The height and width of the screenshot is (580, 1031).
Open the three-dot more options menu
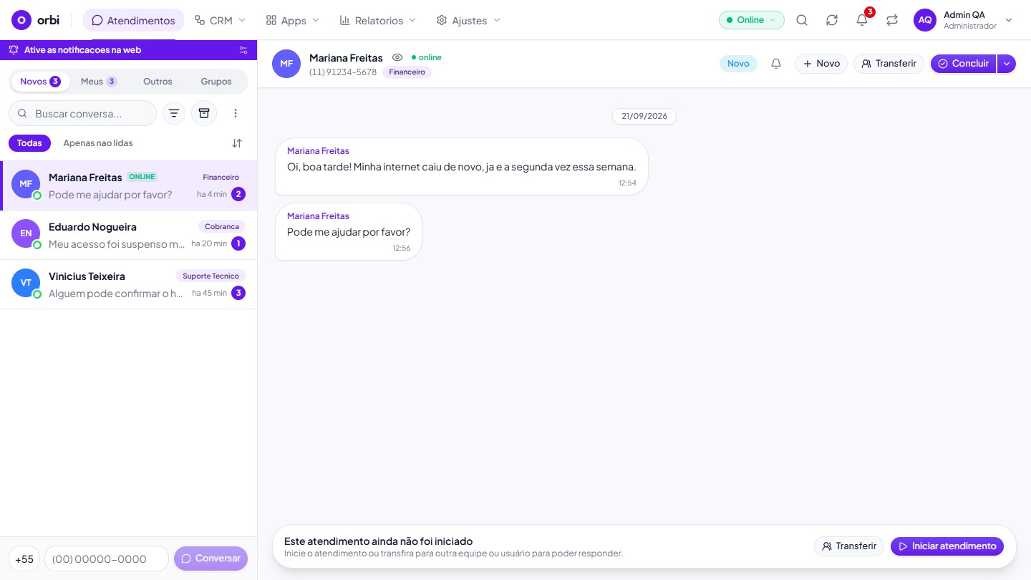pyautogui.click(x=236, y=113)
